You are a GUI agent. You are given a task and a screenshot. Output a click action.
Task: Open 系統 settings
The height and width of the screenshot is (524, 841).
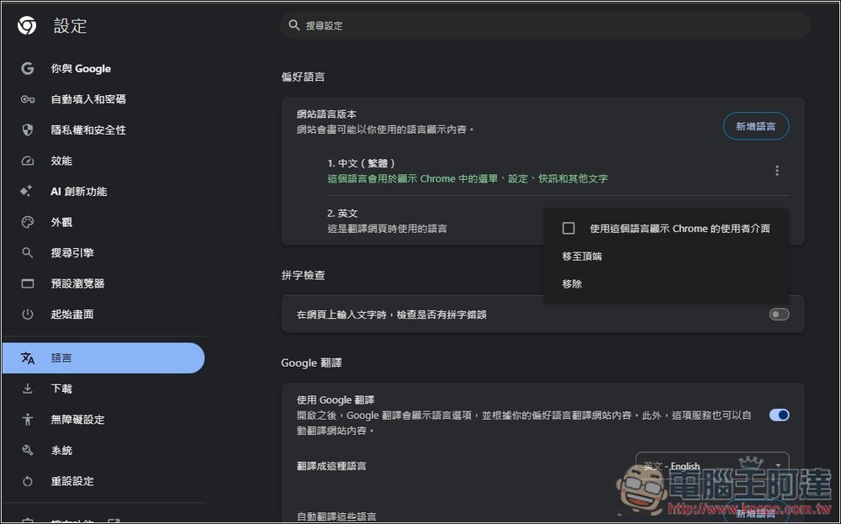(x=61, y=451)
